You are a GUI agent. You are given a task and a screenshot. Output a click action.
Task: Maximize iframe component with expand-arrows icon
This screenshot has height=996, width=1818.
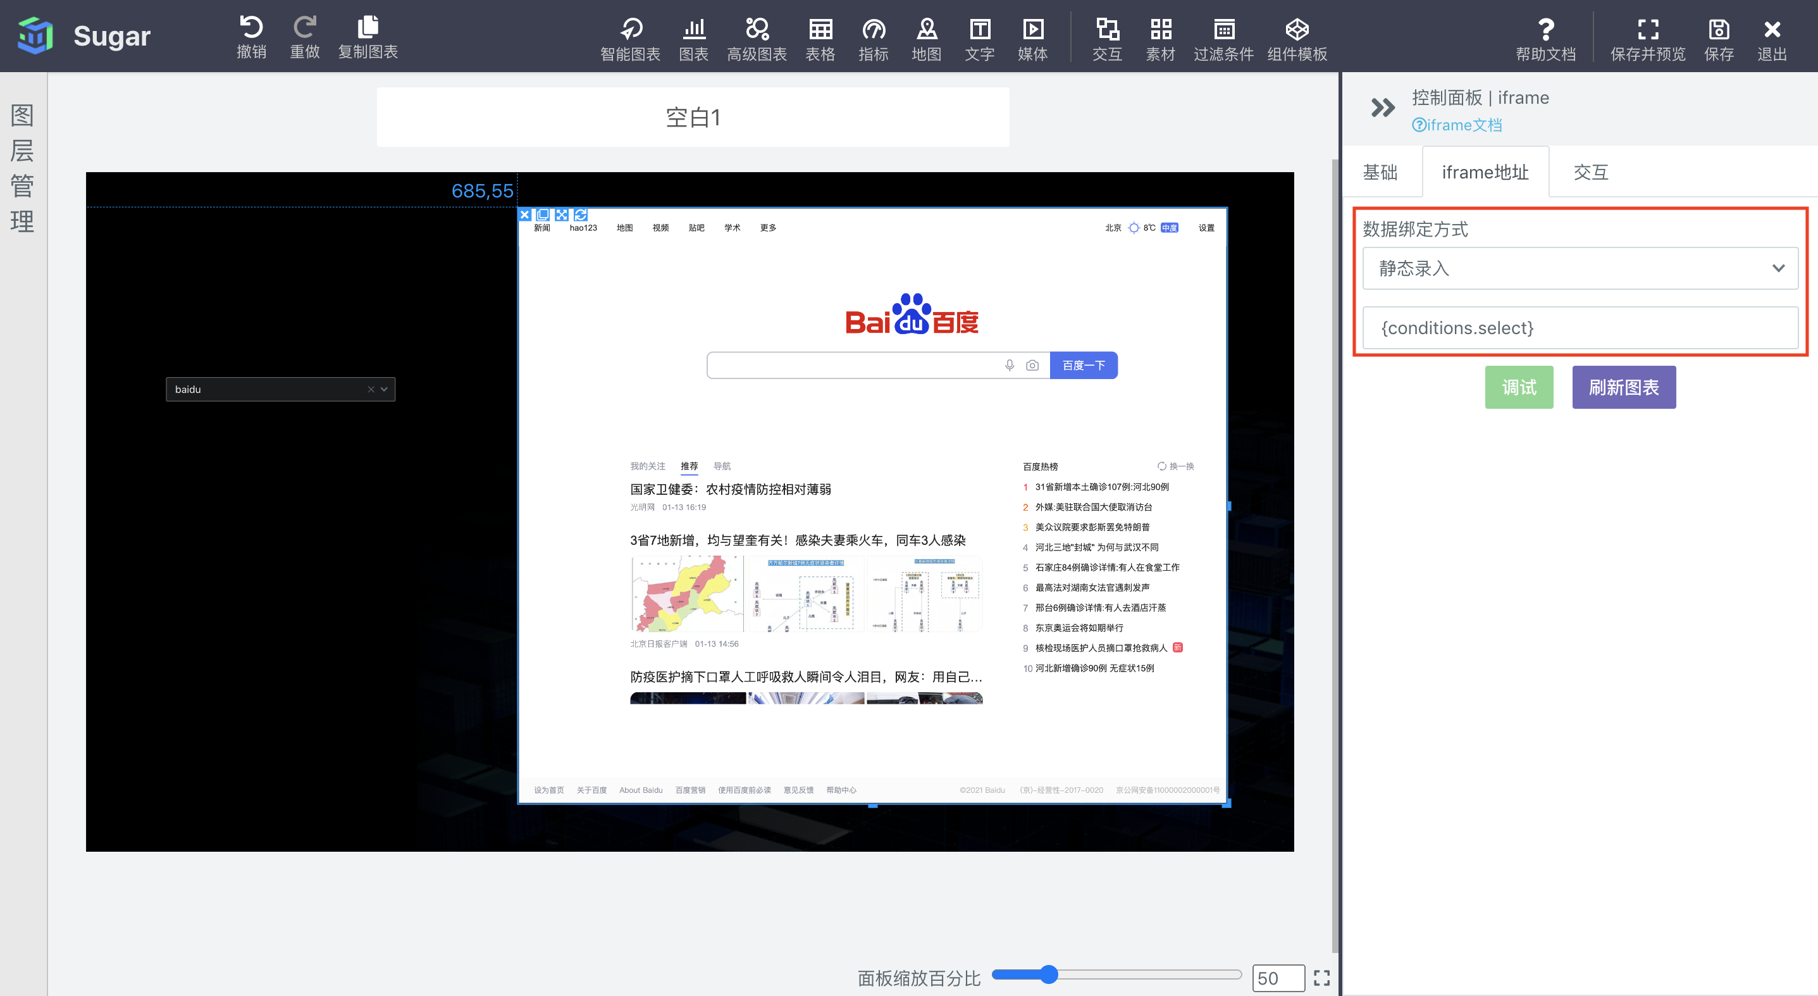tap(562, 215)
